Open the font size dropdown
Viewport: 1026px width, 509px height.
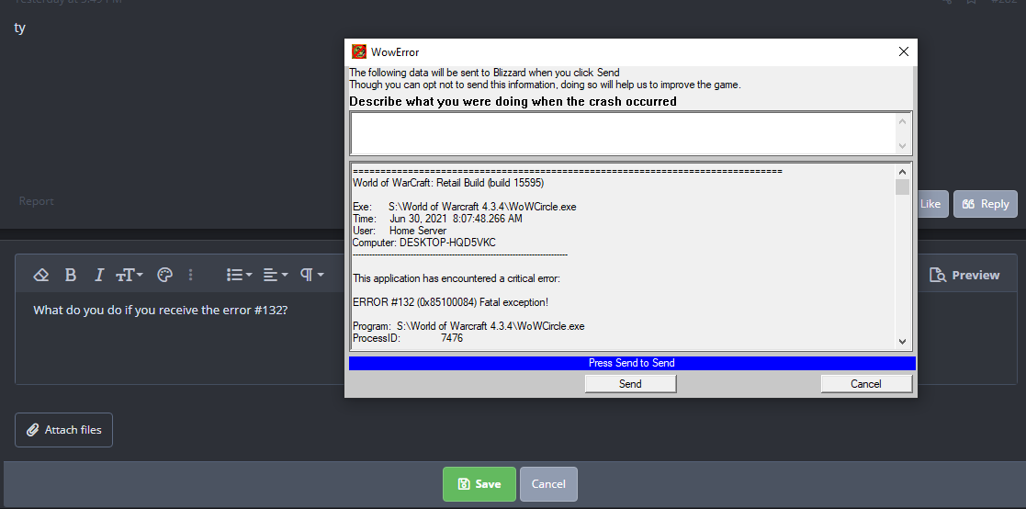pos(129,275)
